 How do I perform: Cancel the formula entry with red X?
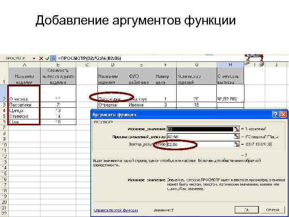pyautogui.click(x=41, y=59)
